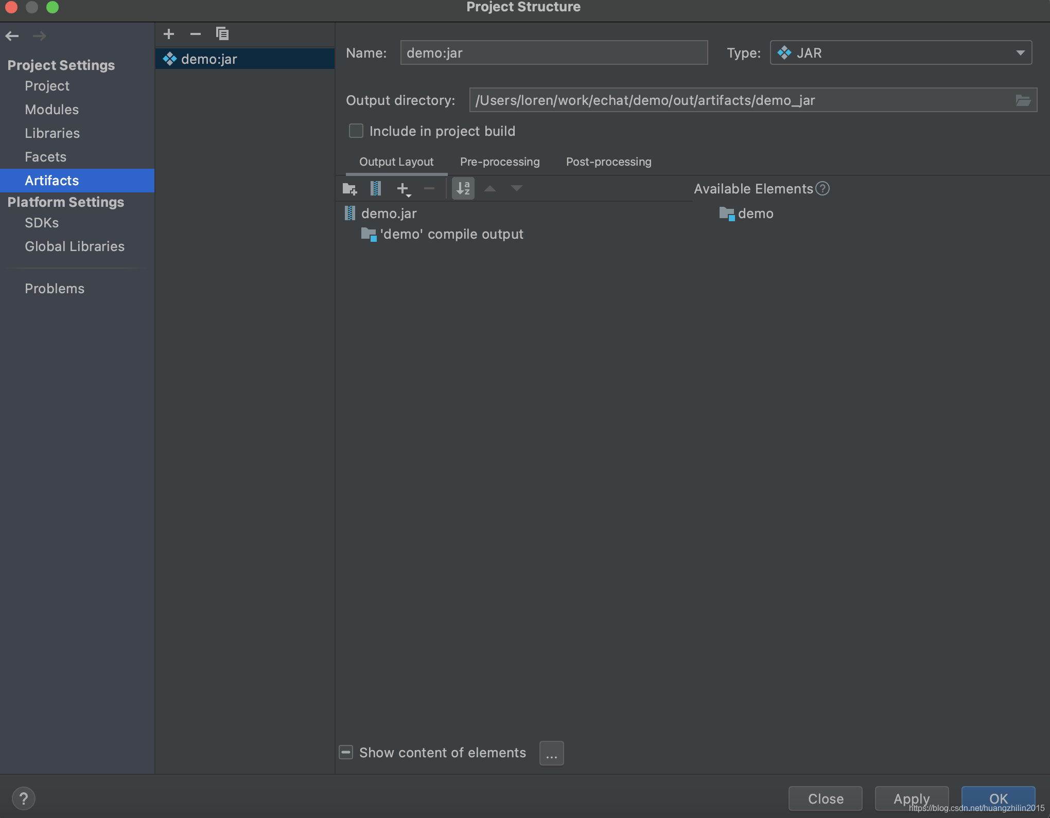Viewport: 1050px width, 818px height.
Task: Select demo module in Available Elements
Action: [755, 214]
